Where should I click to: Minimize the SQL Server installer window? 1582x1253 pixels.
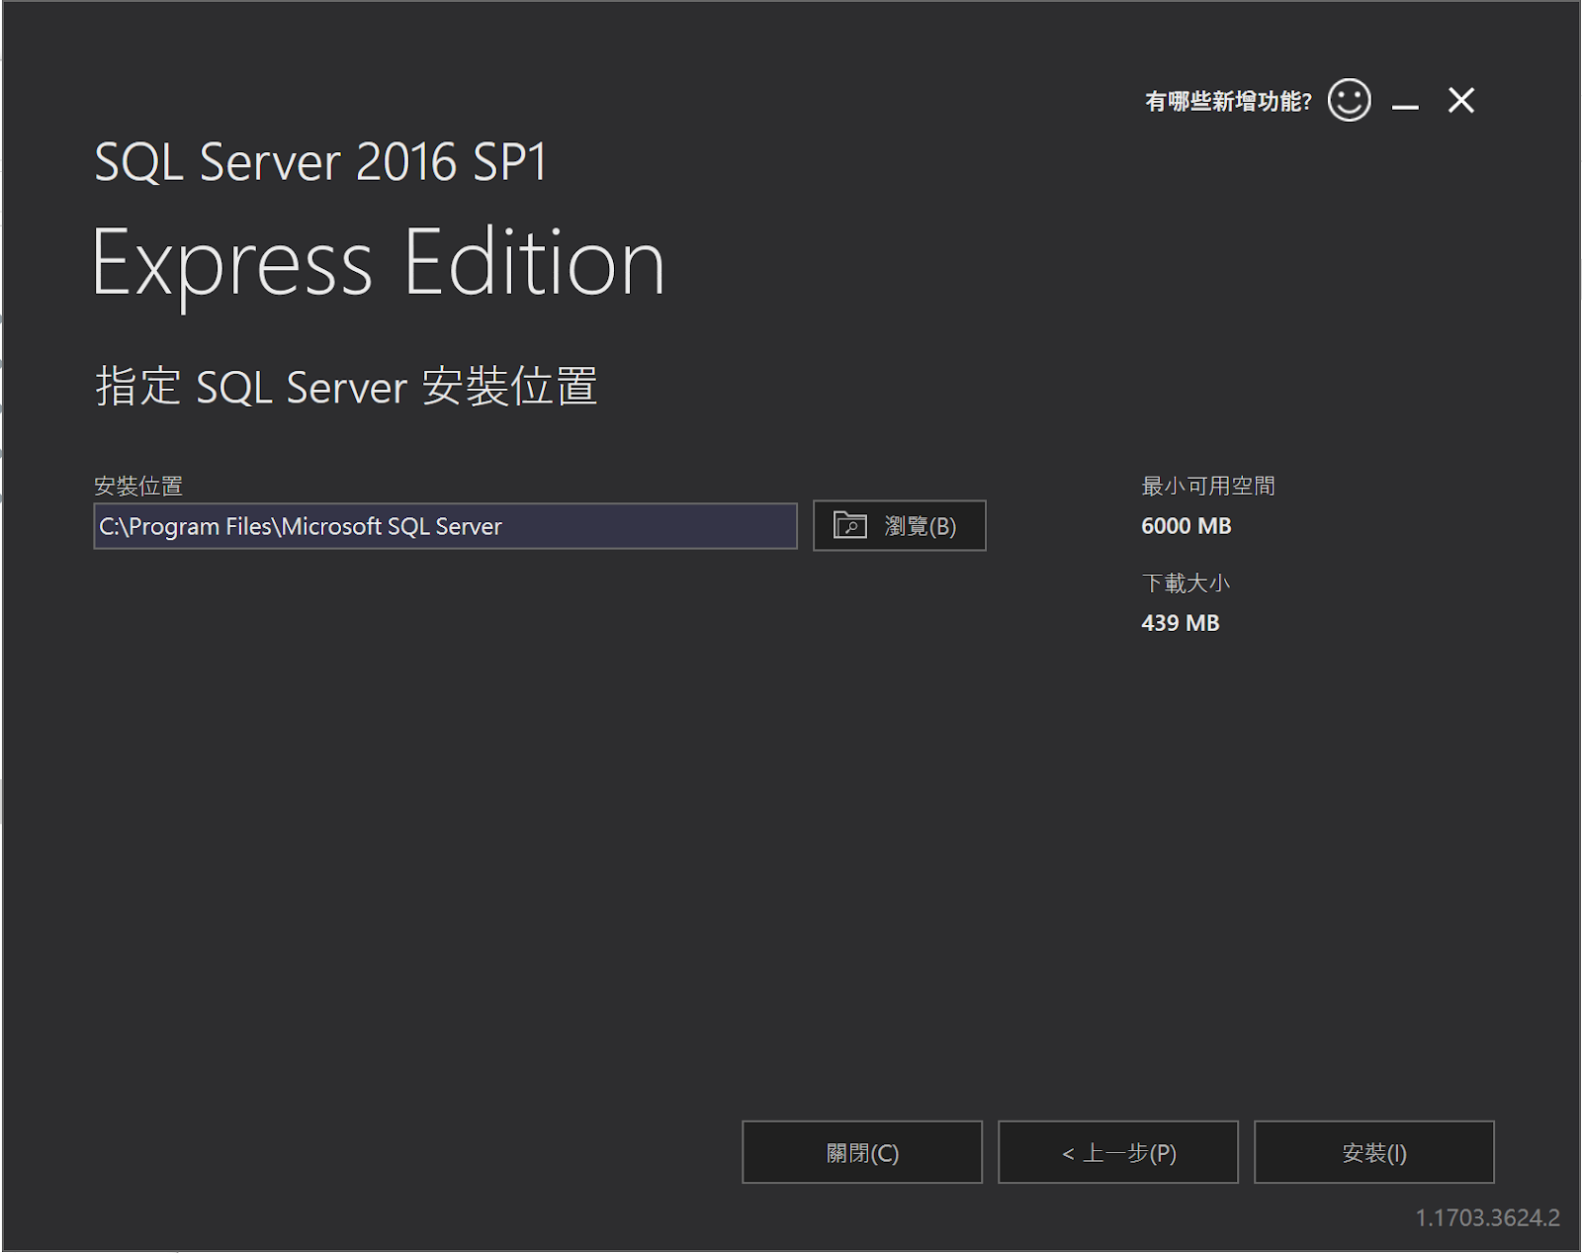click(1405, 105)
